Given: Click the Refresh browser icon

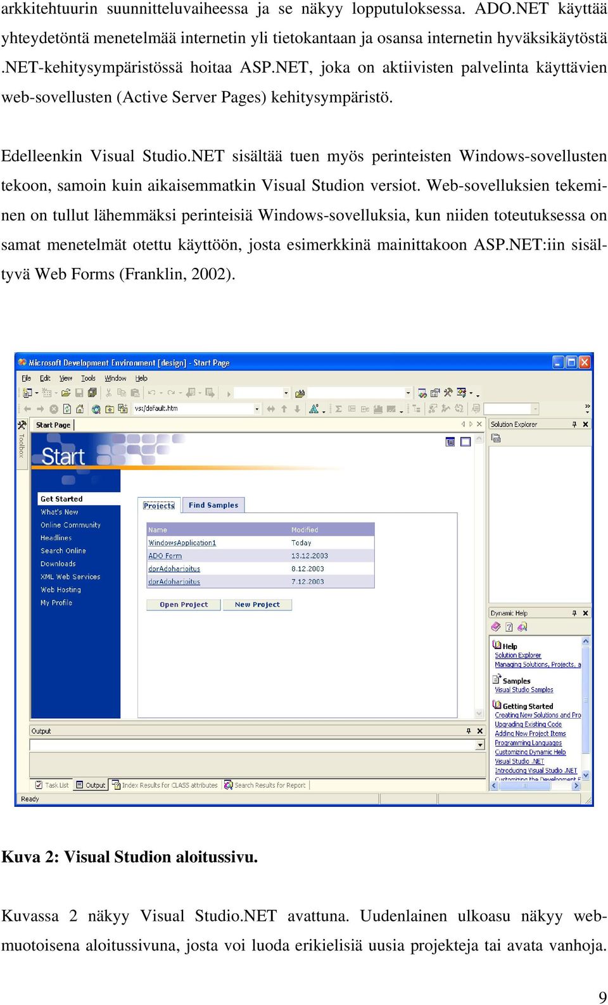Looking at the screenshot, I should [x=67, y=409].
